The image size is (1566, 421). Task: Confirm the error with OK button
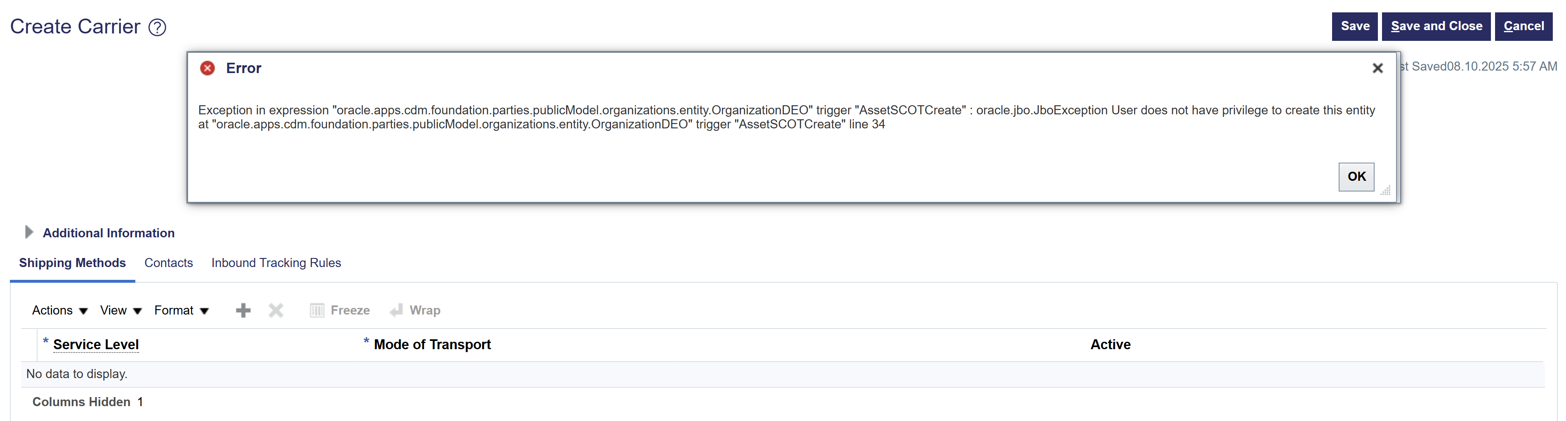1356,176
